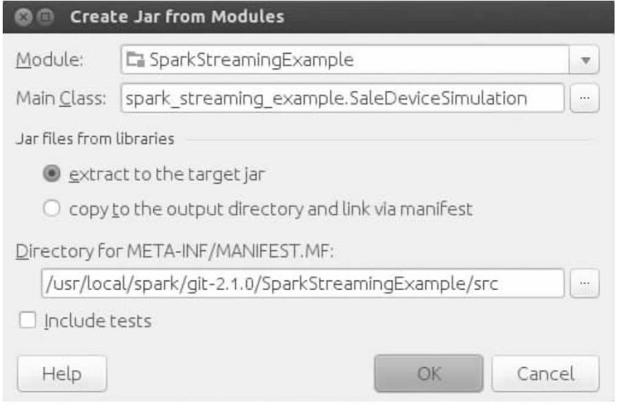Viewport: 618px width, 405px height.
Task: Select the "extract to the target jar" radio button
Action: (51, 174)
